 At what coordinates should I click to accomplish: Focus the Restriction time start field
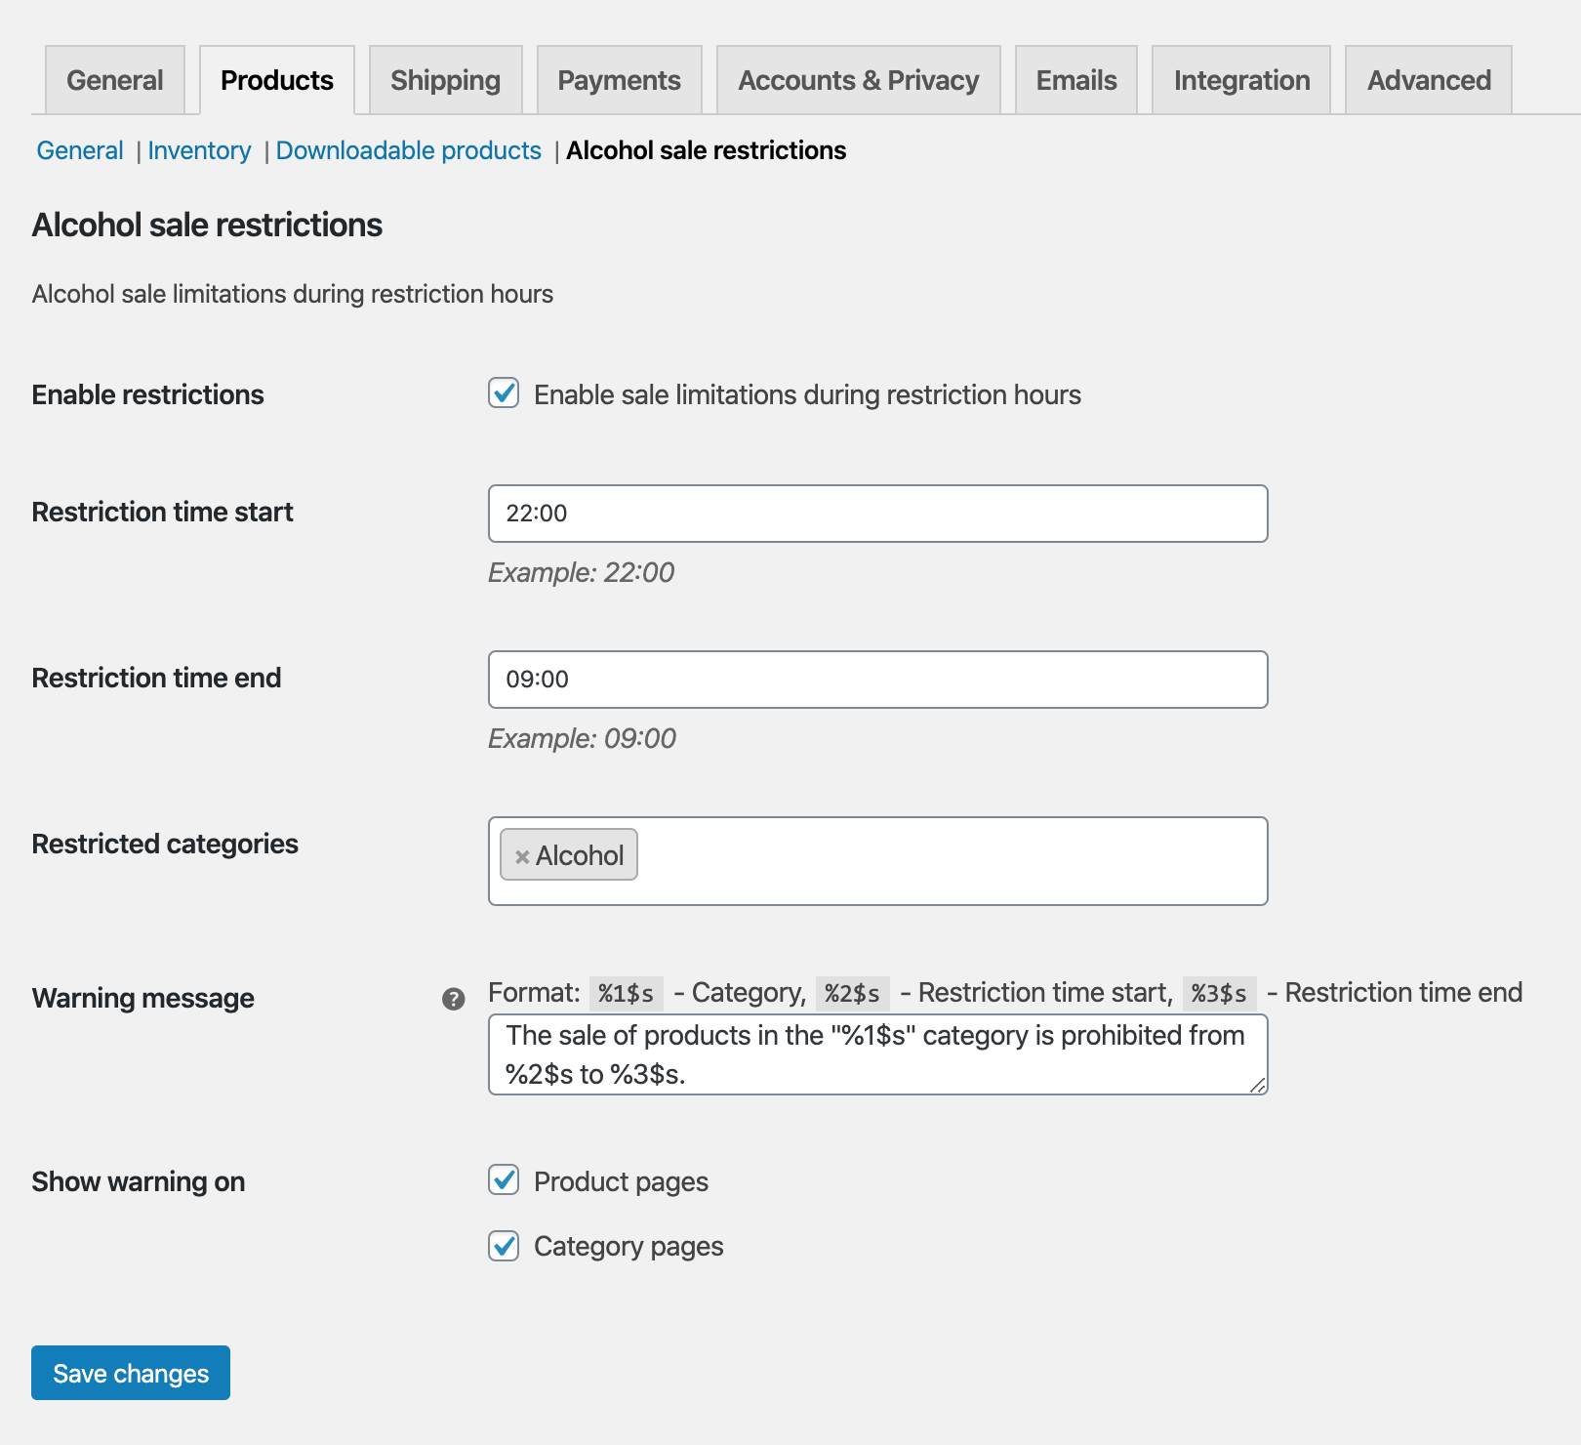(x=877, y=514)
